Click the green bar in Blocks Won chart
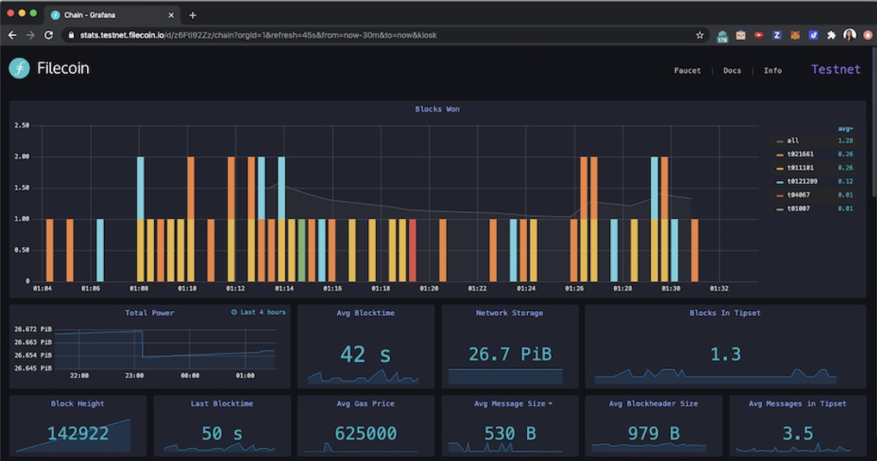 [302, 251]
